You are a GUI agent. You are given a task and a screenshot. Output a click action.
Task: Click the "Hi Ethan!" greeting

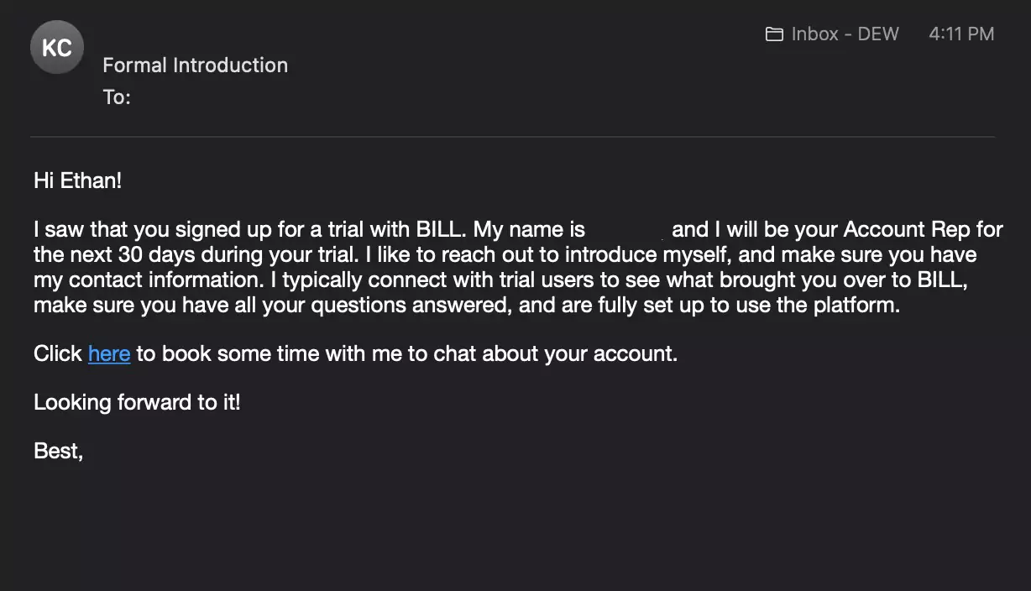(x=78, y=180)
